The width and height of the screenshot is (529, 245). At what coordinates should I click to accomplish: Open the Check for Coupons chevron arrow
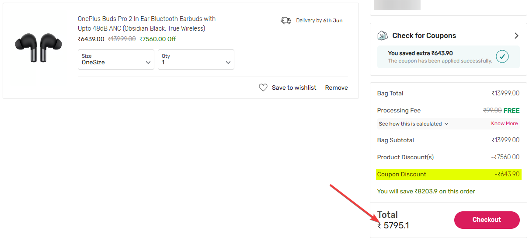516,36
